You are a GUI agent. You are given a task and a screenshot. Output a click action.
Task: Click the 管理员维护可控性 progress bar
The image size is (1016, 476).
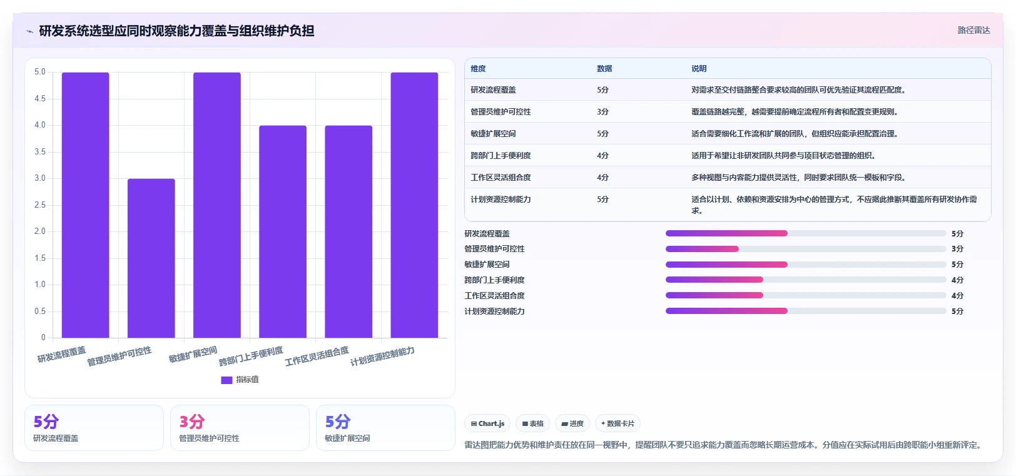806,249
